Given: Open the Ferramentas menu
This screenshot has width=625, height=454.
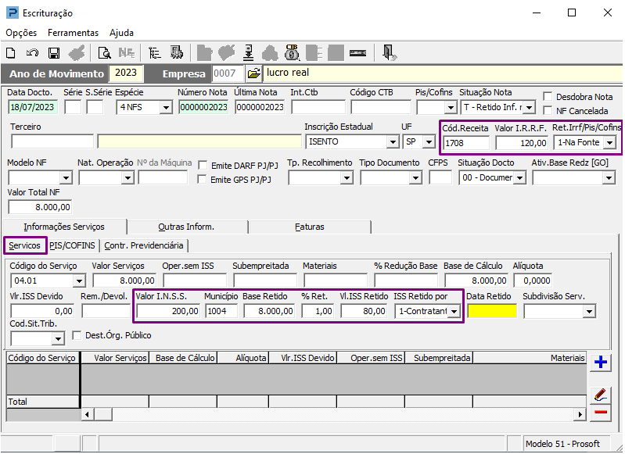Looking at the screenshot, I should click(x=73, y=33).
